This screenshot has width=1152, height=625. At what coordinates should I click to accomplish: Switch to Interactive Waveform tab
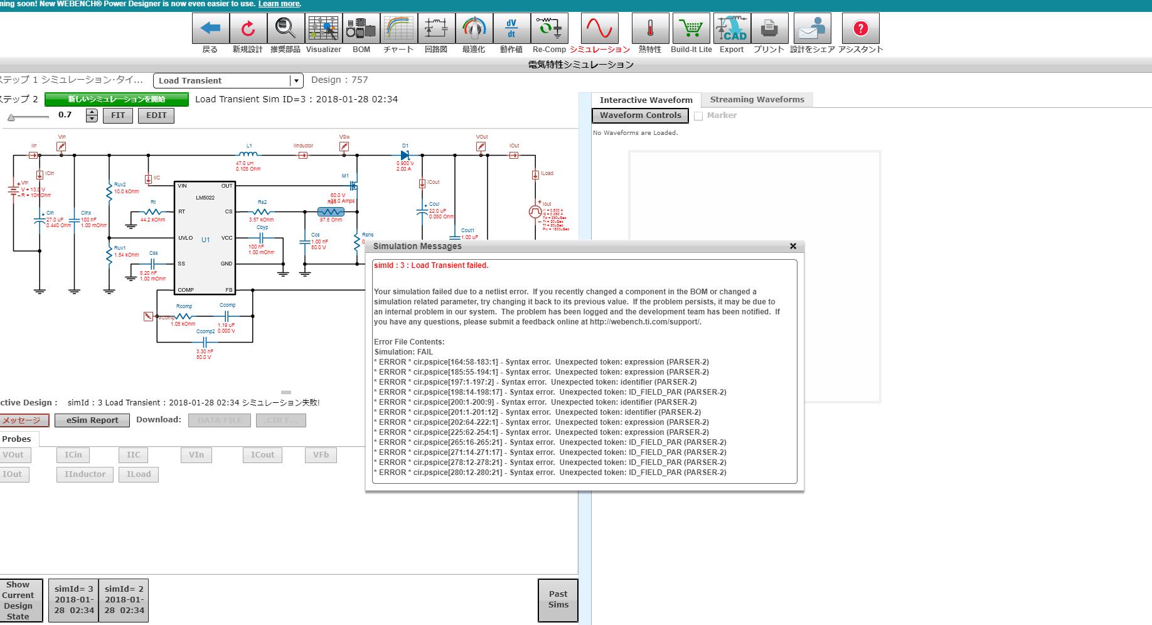(646, 100)
